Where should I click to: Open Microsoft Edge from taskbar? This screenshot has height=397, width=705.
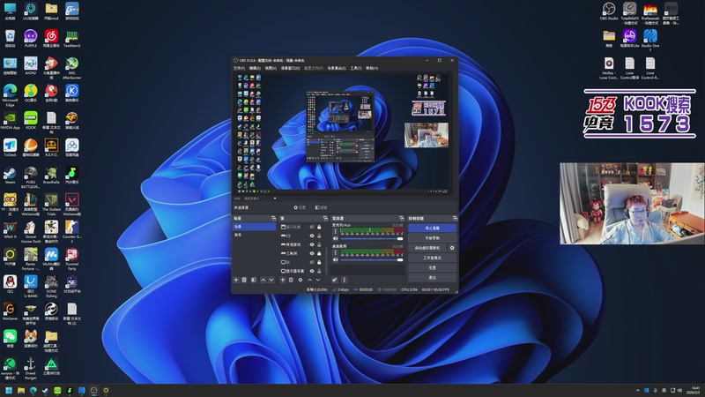tap(33, 390)
